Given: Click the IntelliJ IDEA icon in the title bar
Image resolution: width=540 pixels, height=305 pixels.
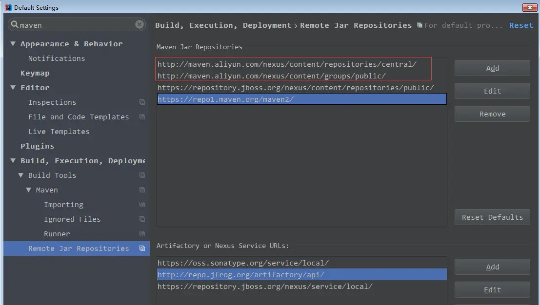Looking at the screenshot, I should pyautogui.click(x=7, y=7).
